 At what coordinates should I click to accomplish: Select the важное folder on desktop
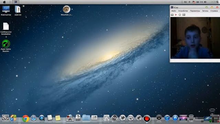[18, 11]
